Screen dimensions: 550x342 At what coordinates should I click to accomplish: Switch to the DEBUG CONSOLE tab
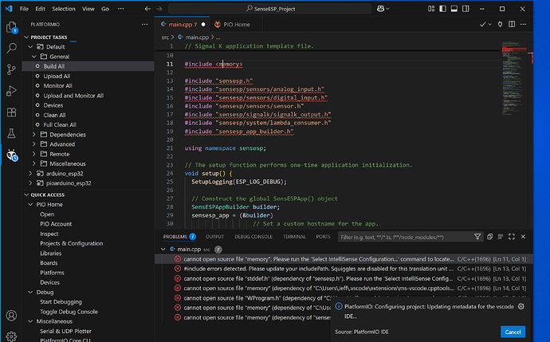point(253,237)
